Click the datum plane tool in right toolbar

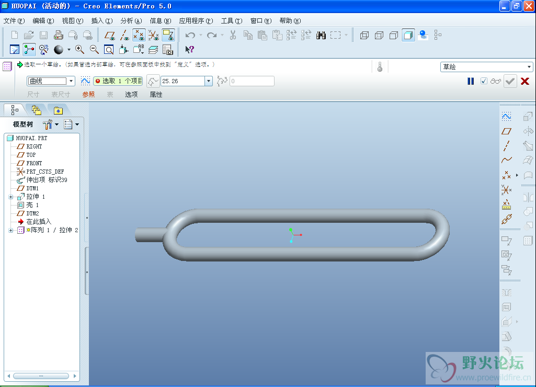(x=506, y=131)
